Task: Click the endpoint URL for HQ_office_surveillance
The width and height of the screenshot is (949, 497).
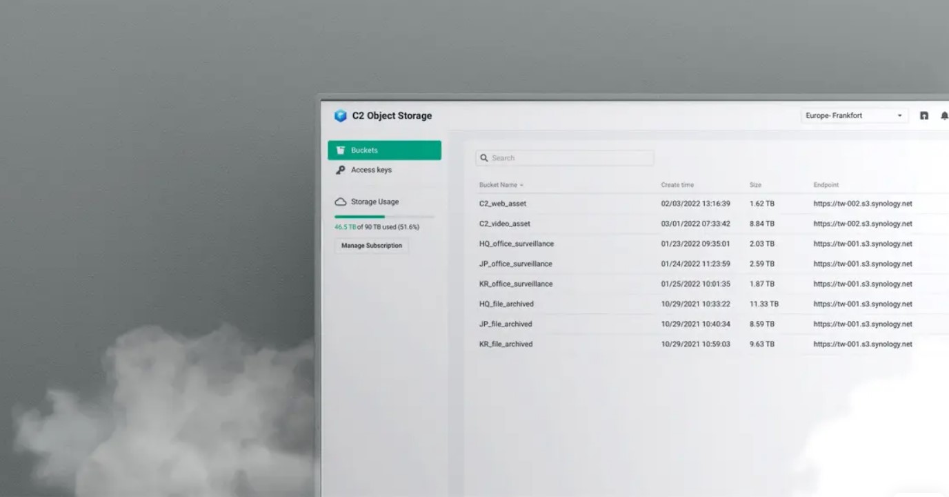Action: click(863, 244)
